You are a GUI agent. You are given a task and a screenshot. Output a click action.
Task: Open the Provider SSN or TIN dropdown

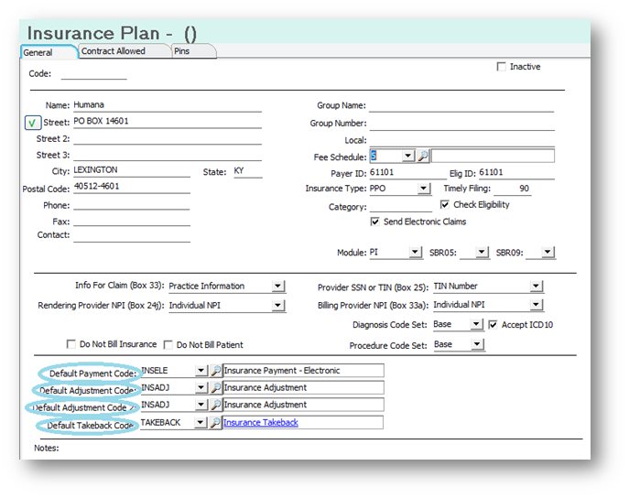(x=536, y=287)
